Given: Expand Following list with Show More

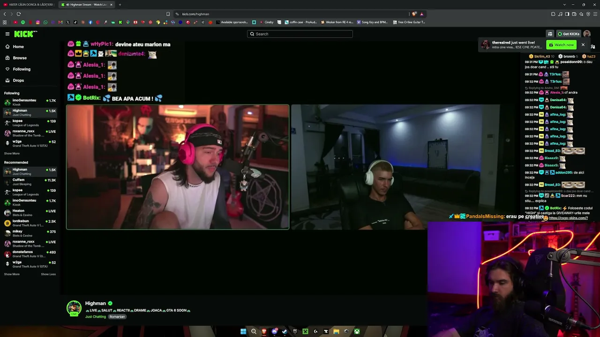Looking at the screenshot, I should (x=12, y=154).
